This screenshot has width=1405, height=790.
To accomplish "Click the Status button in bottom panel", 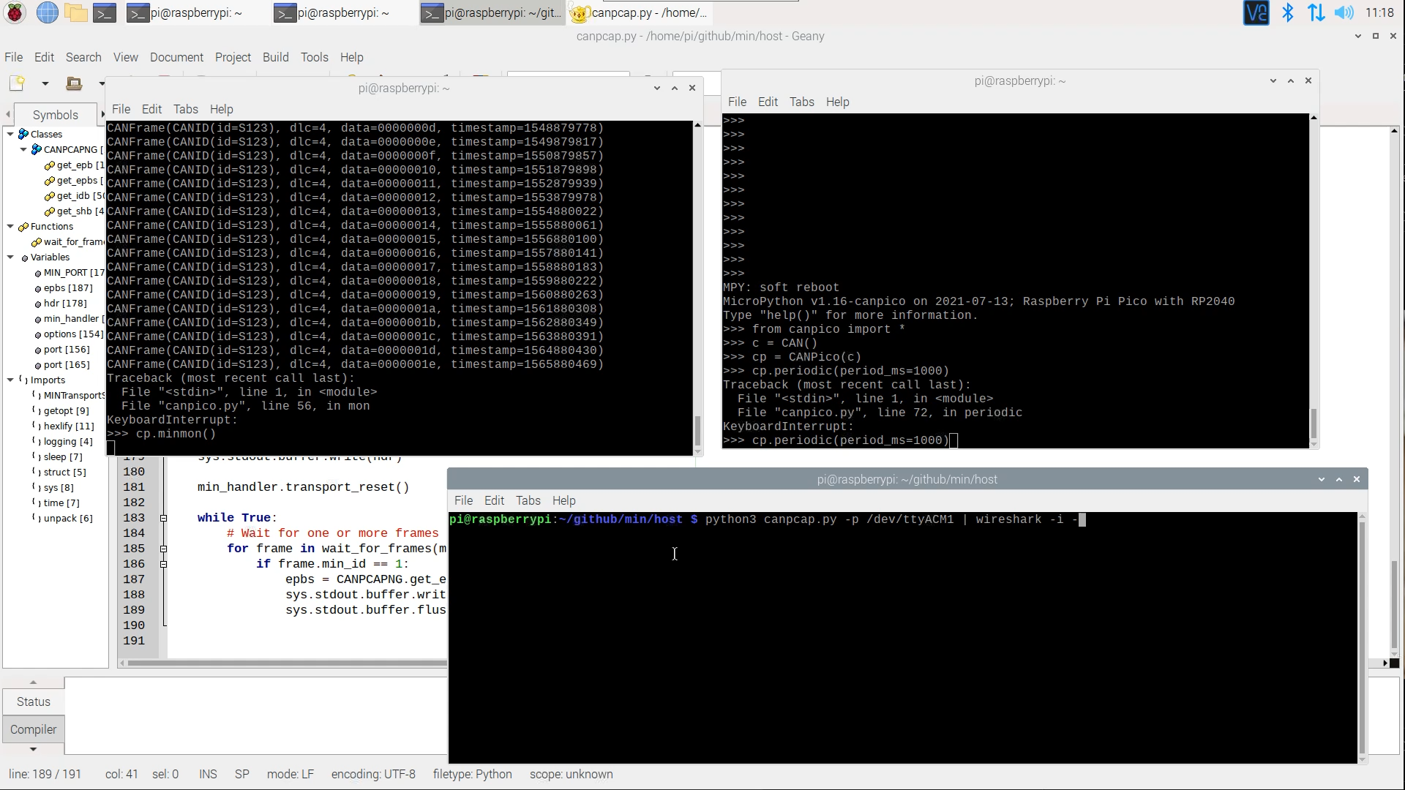I will click(x=33, y=701).
